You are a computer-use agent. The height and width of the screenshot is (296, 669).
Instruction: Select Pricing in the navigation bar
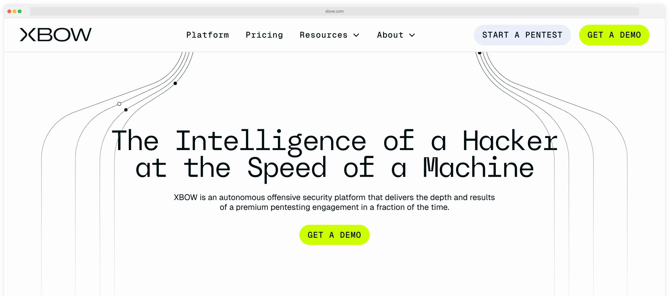(264, 35)
